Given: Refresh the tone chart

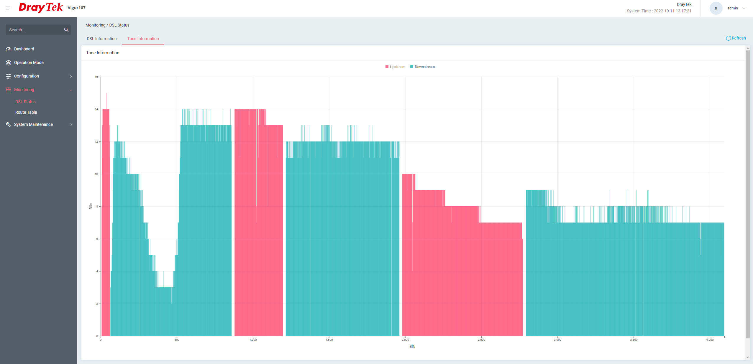Looking at the screenshot, I should [x=736, y=38].
